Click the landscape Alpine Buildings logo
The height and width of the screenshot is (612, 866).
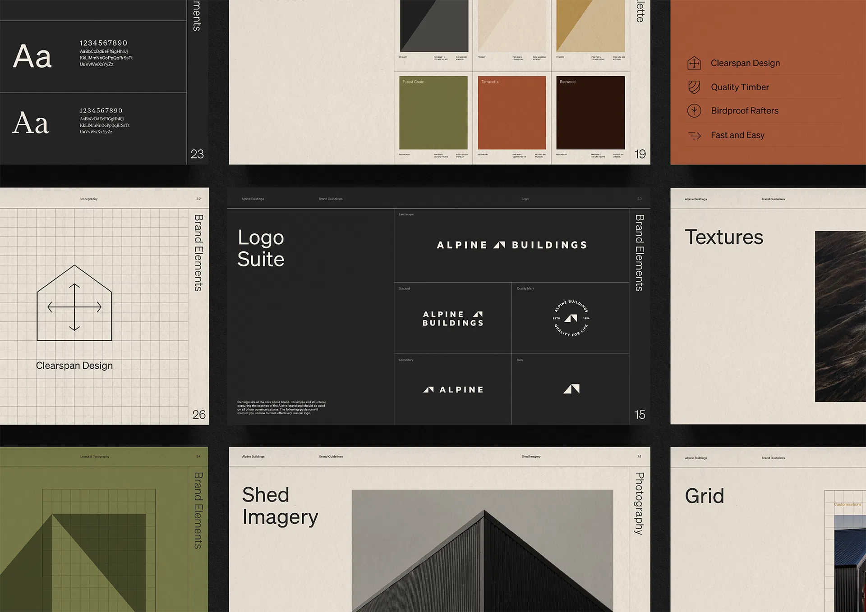point(511,245)
